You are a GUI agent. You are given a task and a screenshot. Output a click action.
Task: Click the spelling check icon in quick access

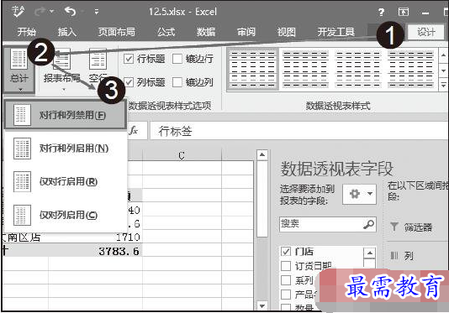tap(18, 11)
